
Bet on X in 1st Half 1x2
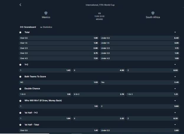(99, 118)
